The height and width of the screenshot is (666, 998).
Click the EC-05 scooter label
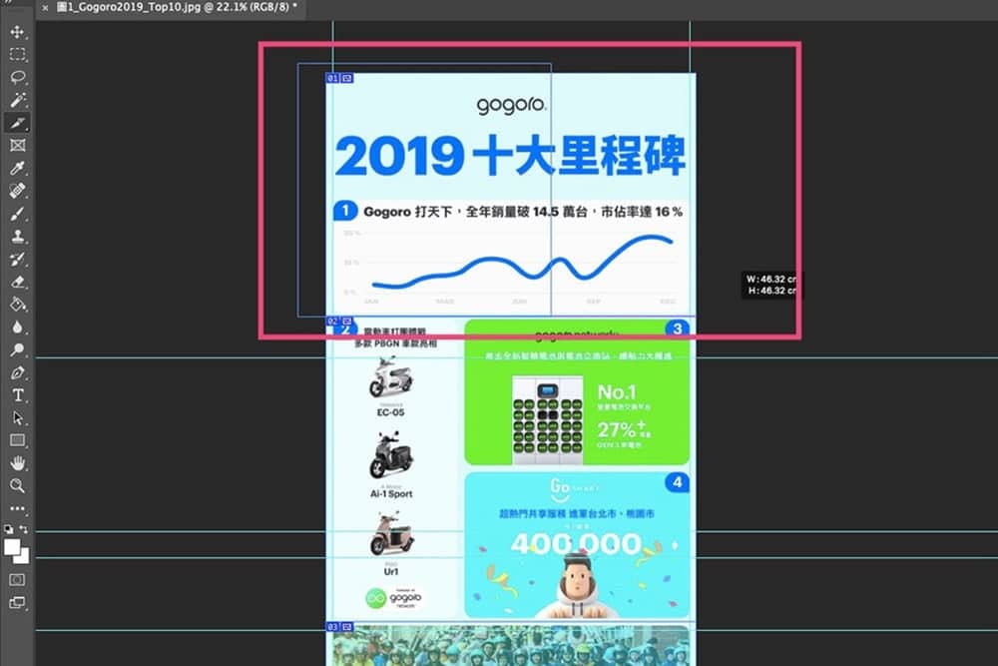[x=390, y=412]
